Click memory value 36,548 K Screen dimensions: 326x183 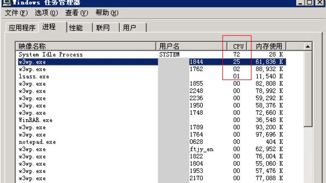pos(269,120)
